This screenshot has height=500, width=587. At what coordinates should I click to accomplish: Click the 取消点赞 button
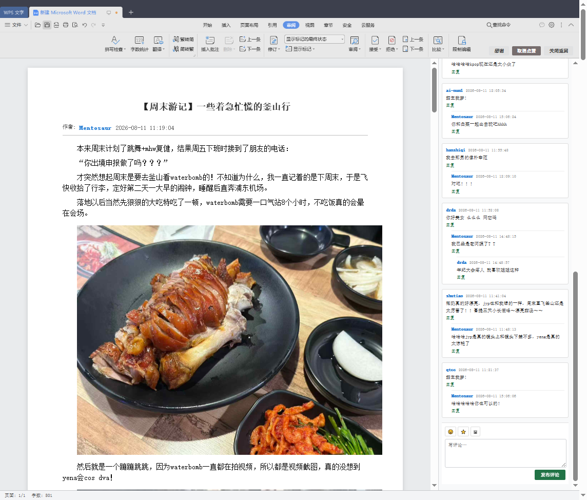pyautogui.click(x=526, y=50)
